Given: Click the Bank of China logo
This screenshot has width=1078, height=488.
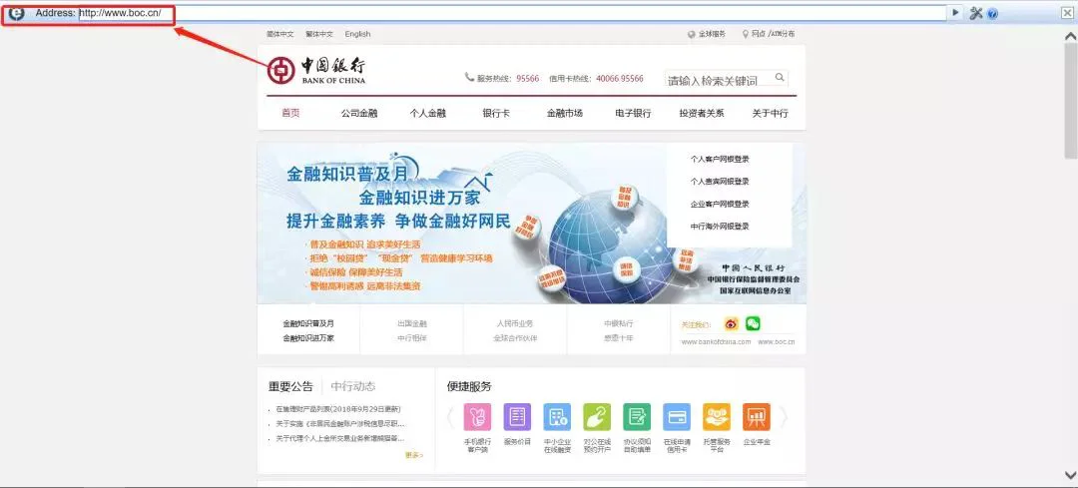Looking at the screenshot, I should coord(316,70).
